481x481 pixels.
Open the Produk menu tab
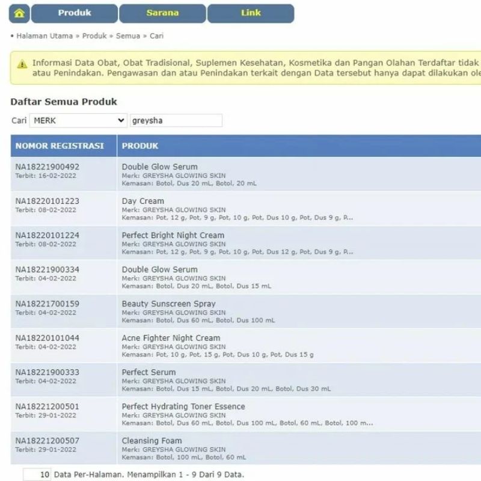tap(75, 13)
